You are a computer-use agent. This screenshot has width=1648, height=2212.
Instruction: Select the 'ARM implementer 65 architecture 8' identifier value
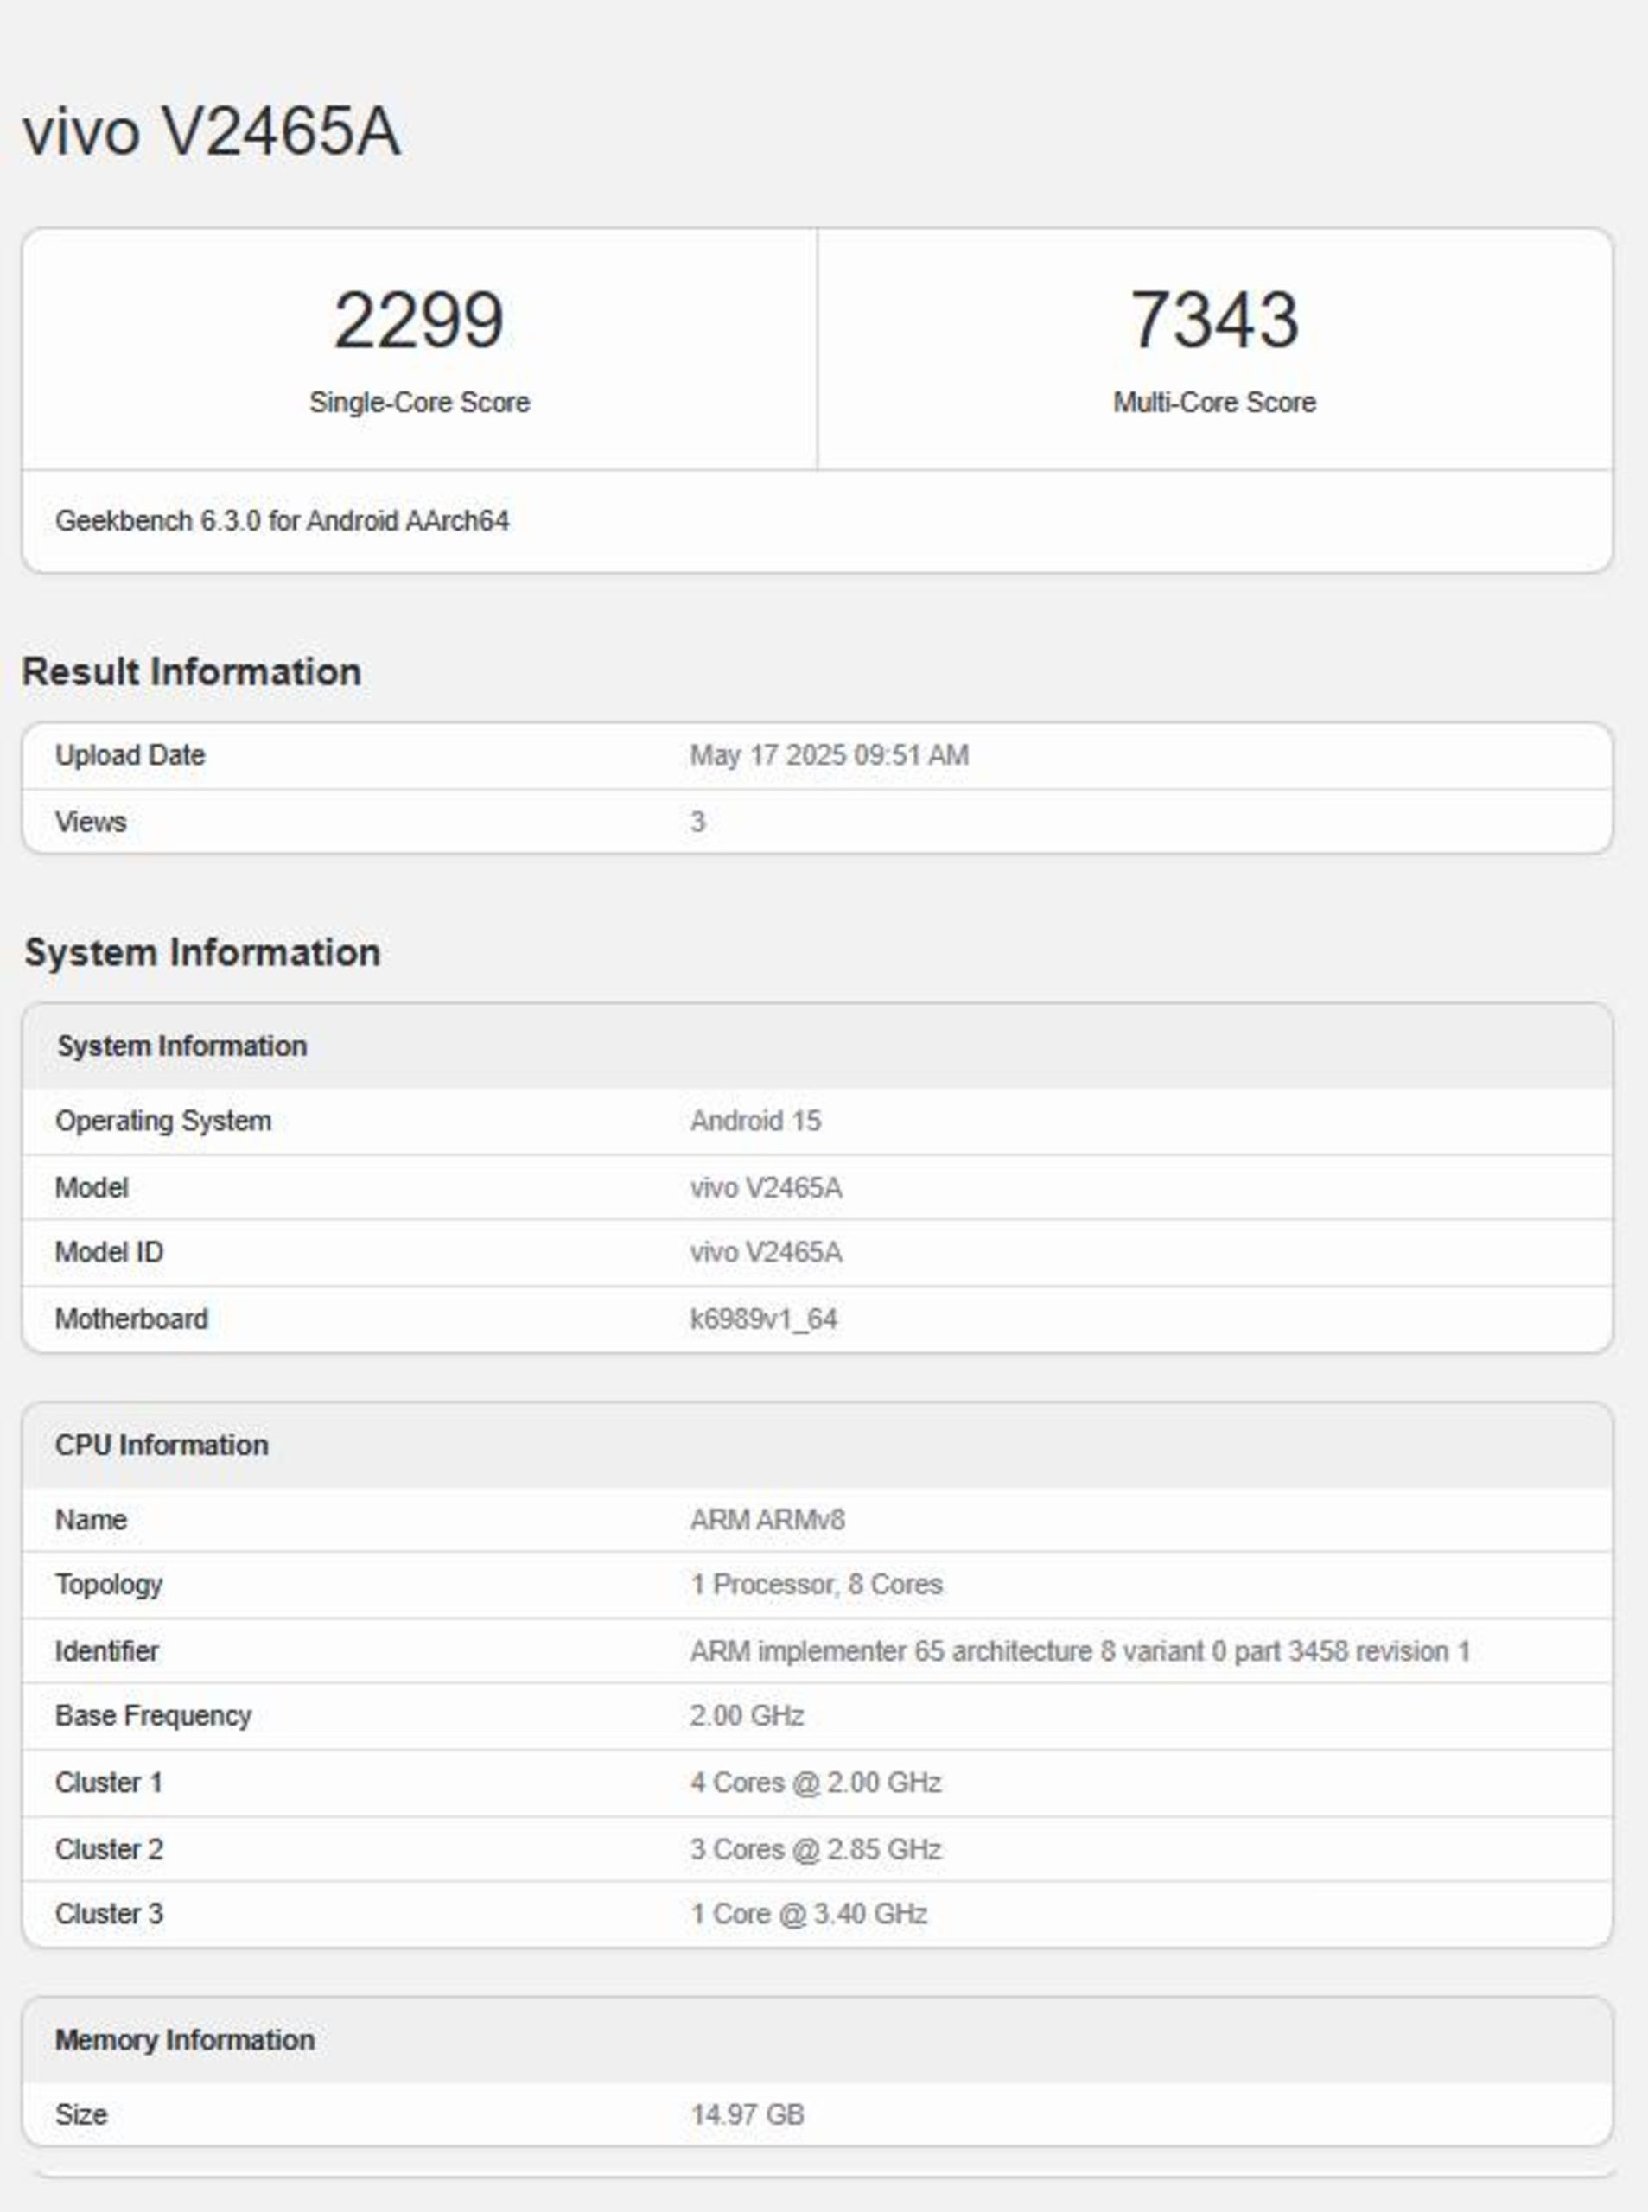[1079, 1650]
